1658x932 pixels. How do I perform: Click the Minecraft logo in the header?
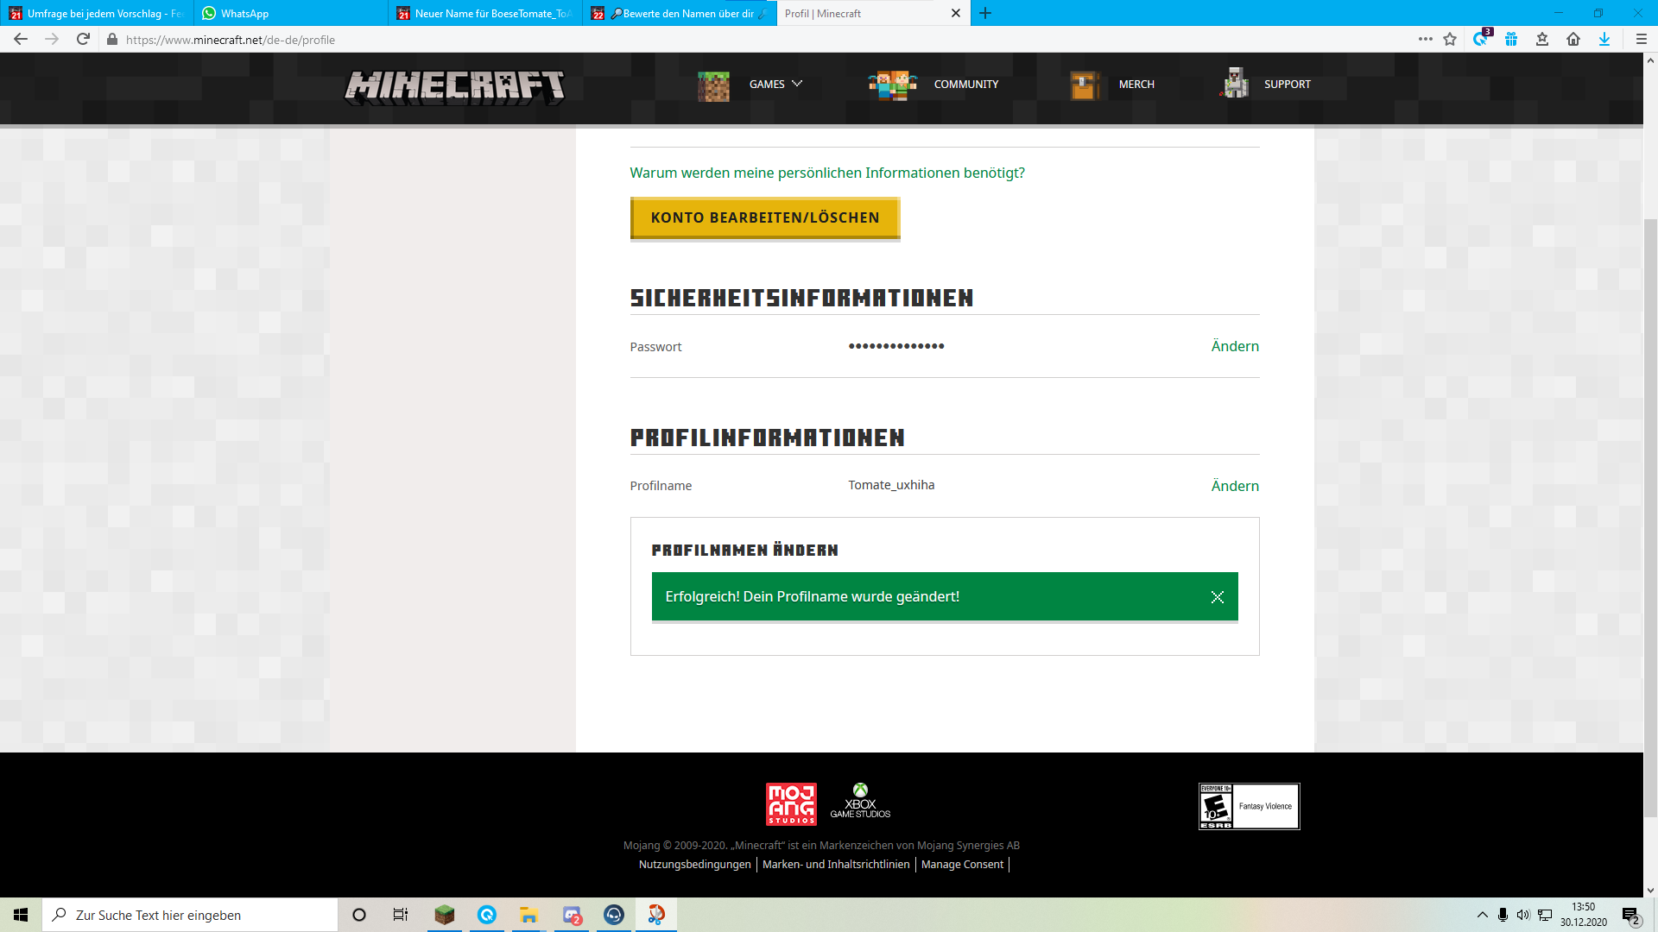point(454,86)
